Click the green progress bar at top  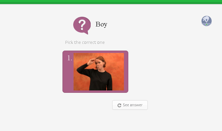(x=111, y=2)
